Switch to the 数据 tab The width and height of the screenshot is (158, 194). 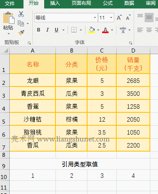click(x=129, y=3)
